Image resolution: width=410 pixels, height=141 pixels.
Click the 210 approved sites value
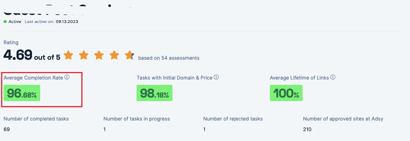307,129
